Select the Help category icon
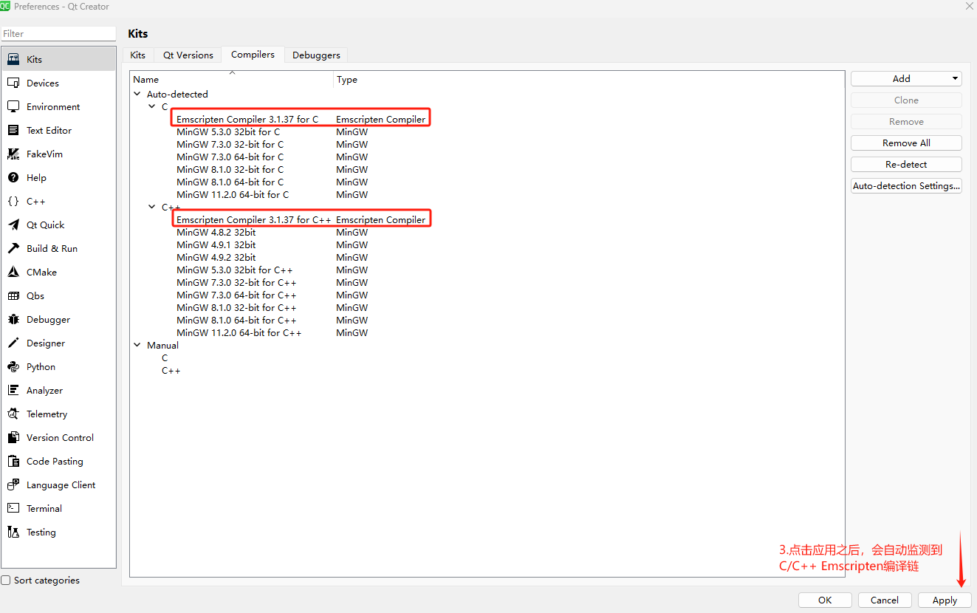This screenshot has width=977, height=613. 13,177
